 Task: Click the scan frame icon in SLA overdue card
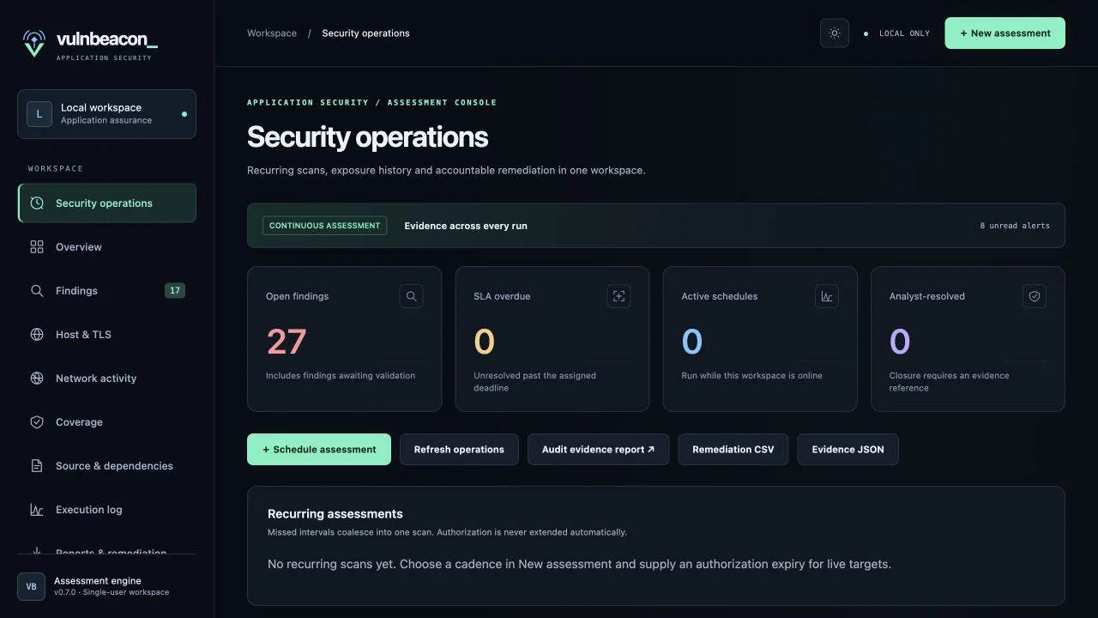pyautogui.click(x=619, y=296)
